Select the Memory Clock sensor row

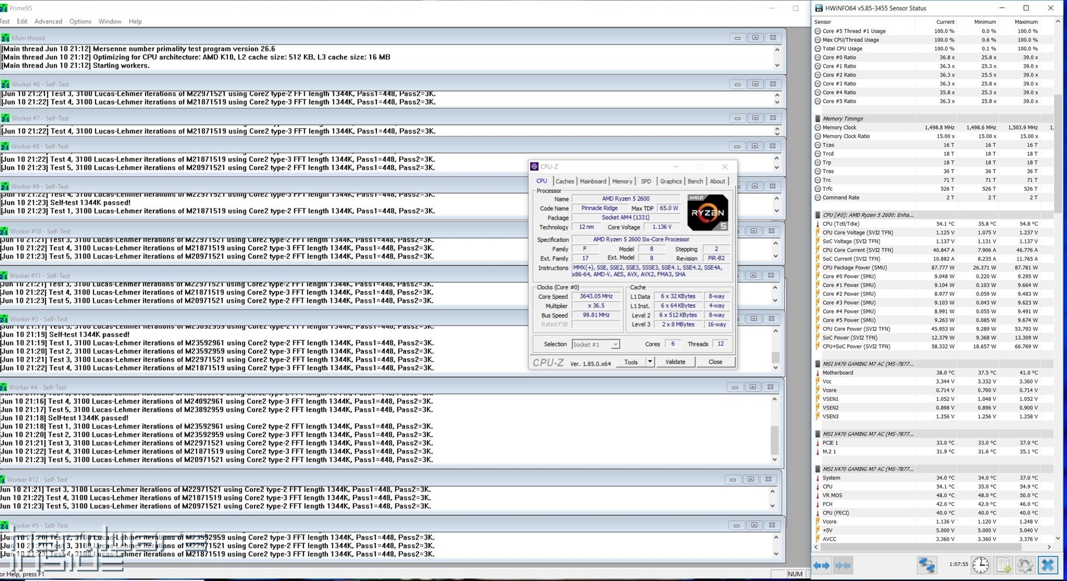[933, 127]
